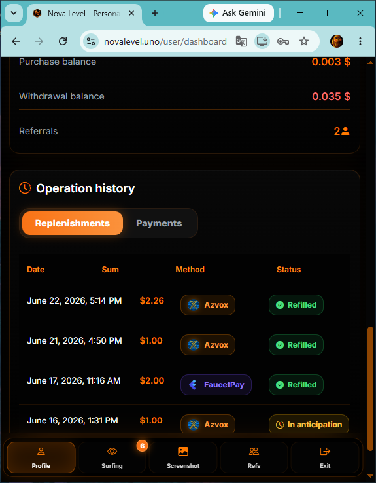Open the Profile bottom navigation item
The image size is (376, 483).
[x=41, y=457]
